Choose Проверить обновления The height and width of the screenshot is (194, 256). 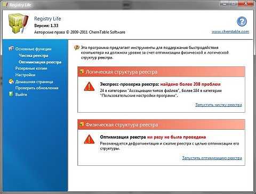[37, 88]
